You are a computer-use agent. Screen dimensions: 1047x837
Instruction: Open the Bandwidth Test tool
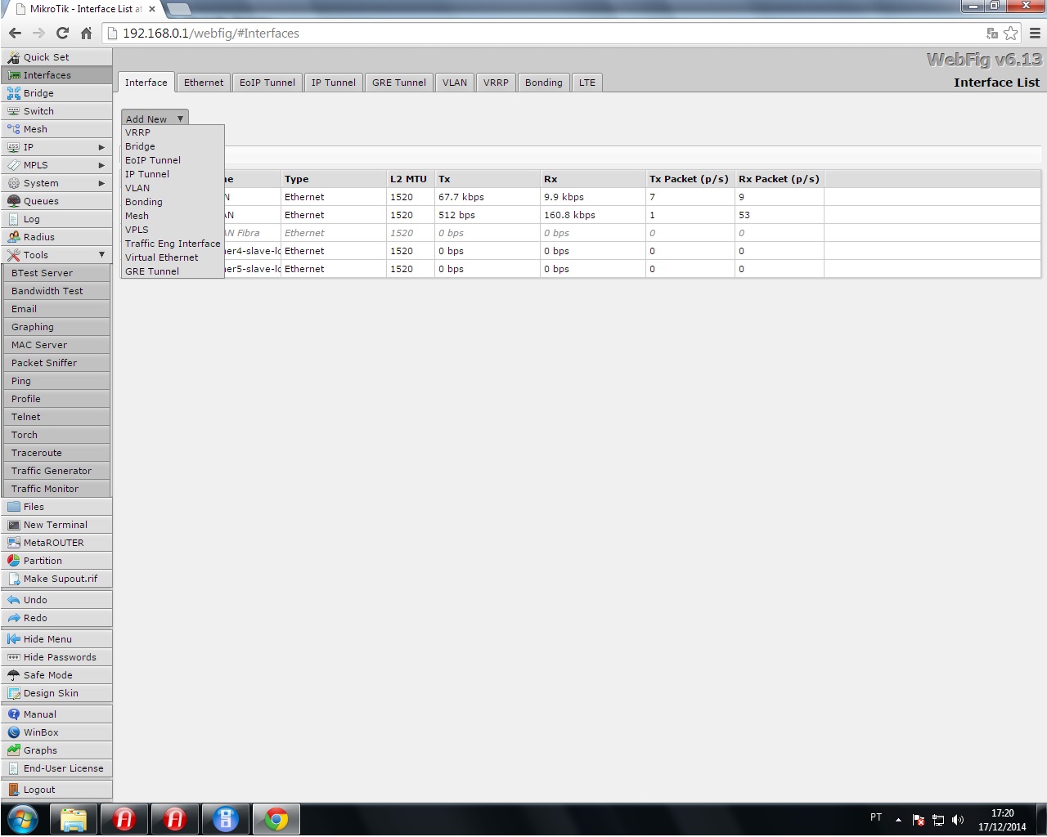click(x=57, y=291)
